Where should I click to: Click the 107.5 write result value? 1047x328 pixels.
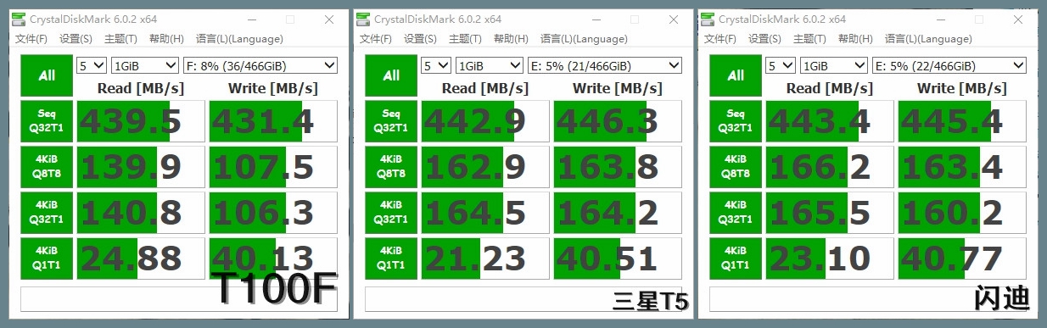tap(273, 167)
